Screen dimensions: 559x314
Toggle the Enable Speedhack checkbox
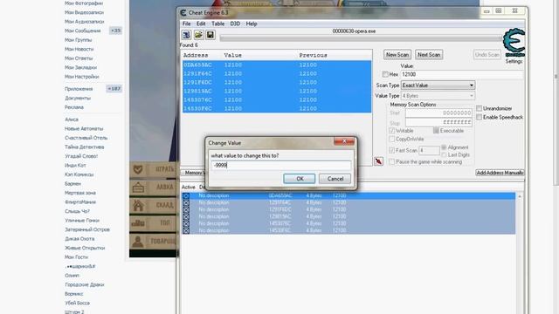tap(480, 117)
